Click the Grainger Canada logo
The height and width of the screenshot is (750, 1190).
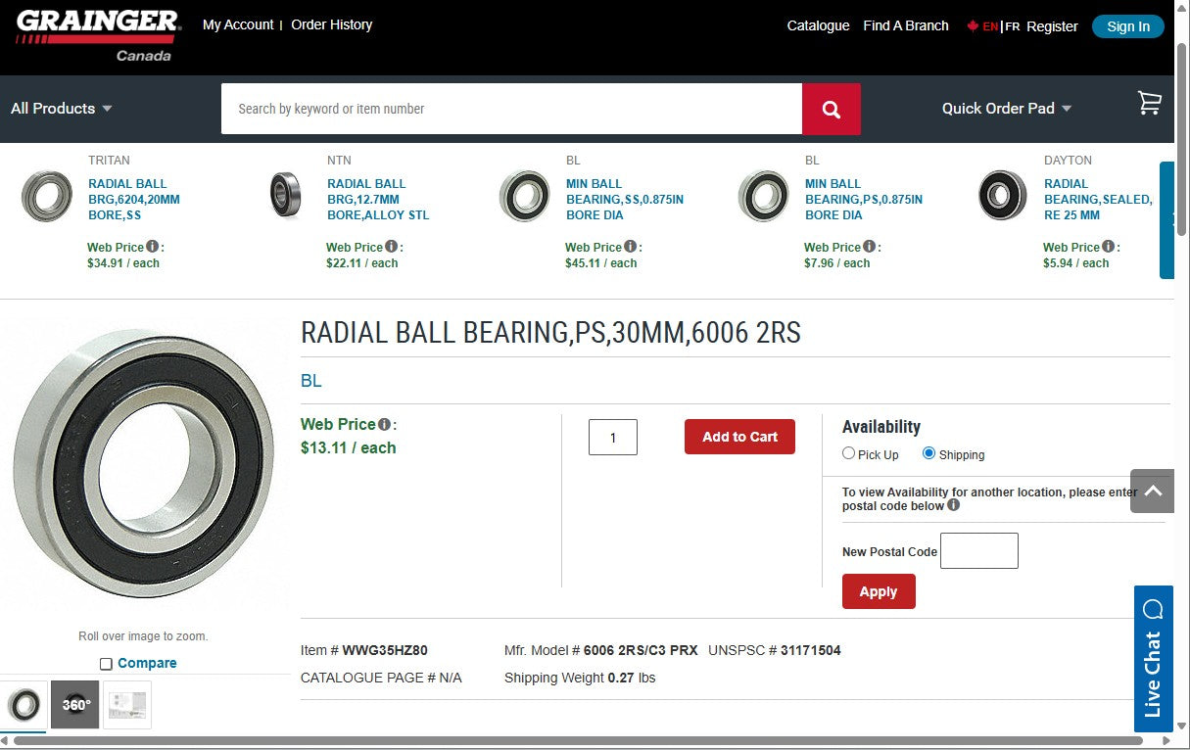point(98,35)
